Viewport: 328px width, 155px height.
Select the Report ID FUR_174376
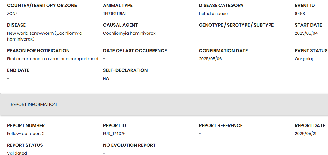tap(114, 134)
